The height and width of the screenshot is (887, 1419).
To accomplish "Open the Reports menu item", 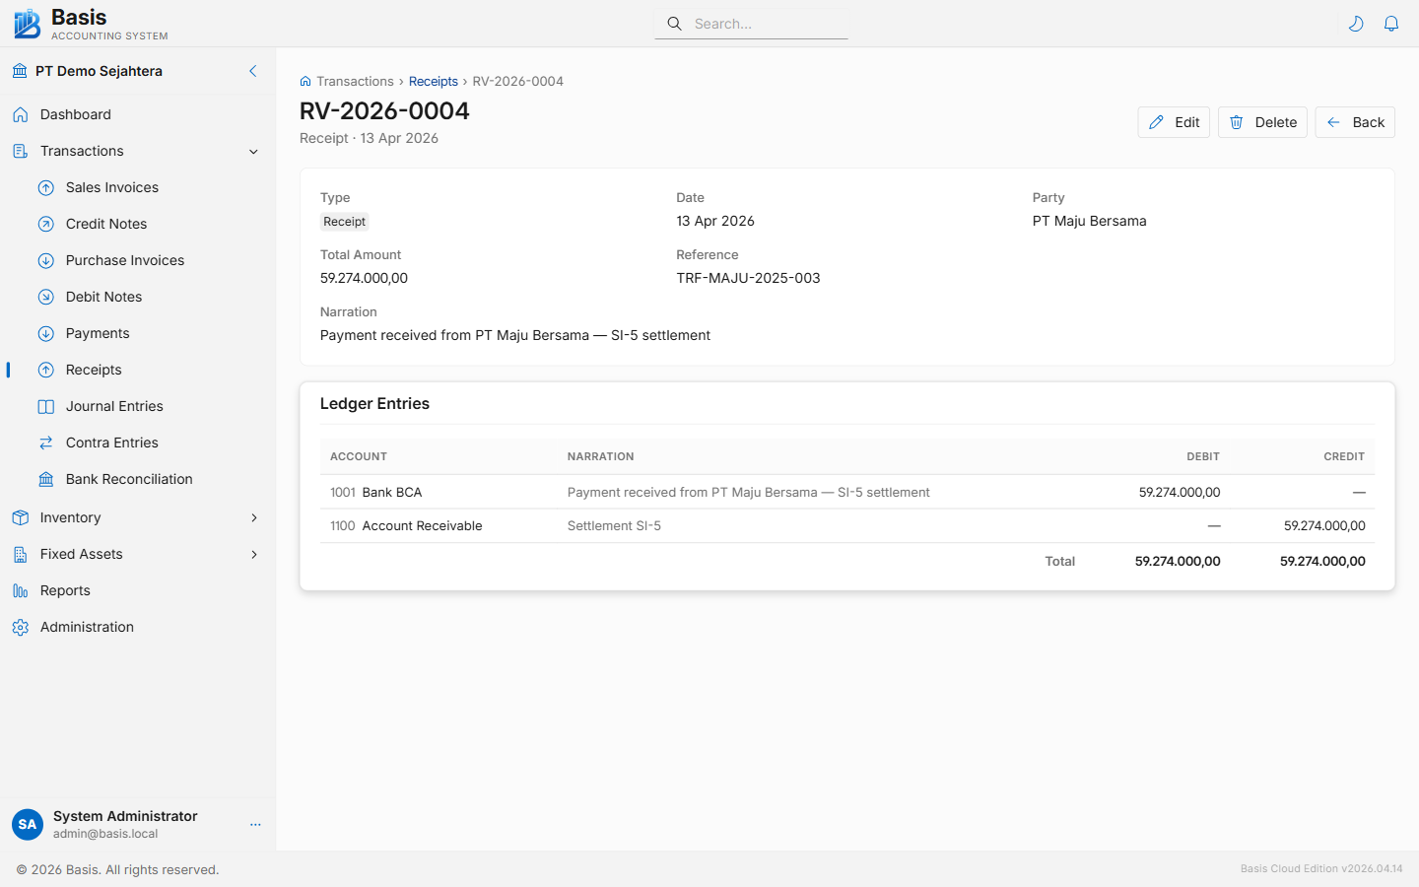I will click(x=67, y=590).
